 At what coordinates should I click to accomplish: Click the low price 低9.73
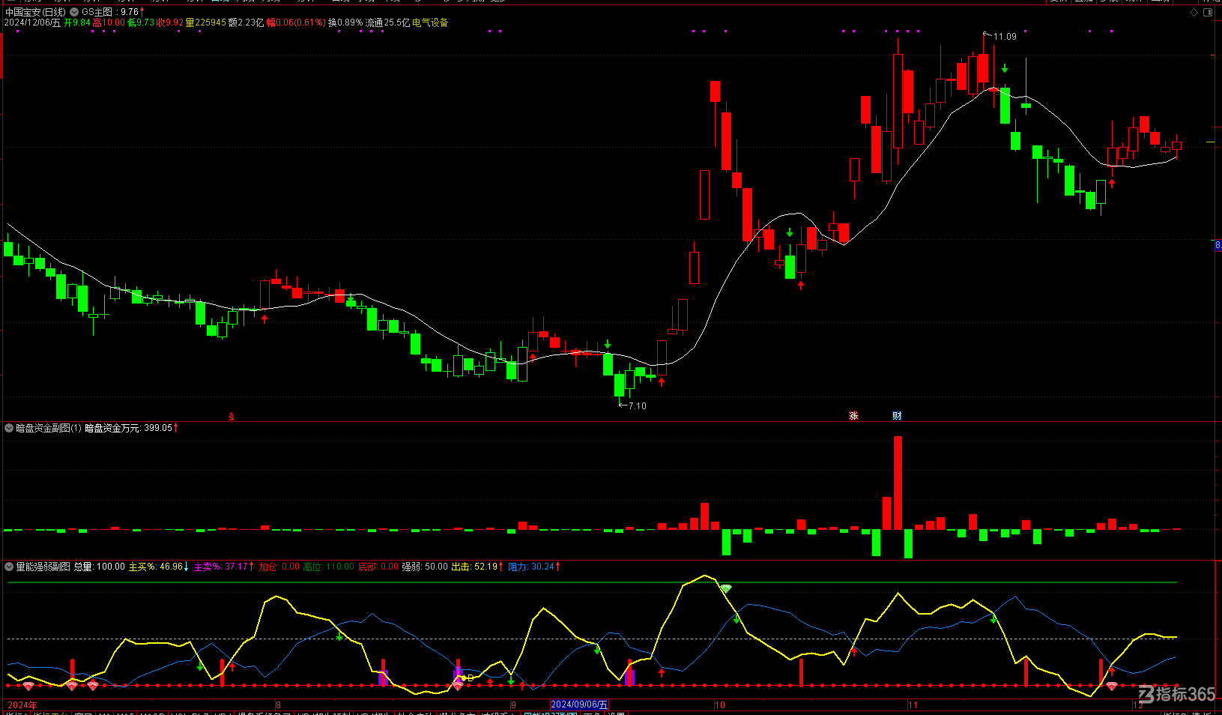coord(141,22)
